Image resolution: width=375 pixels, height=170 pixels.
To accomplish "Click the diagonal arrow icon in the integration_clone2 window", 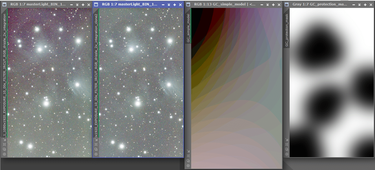I will pyautogui.click(x=96, y=140).
